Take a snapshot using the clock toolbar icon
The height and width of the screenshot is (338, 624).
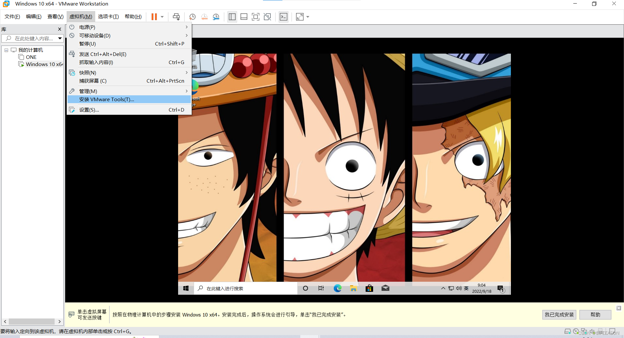pyautogui.click(x=192, y=17)
